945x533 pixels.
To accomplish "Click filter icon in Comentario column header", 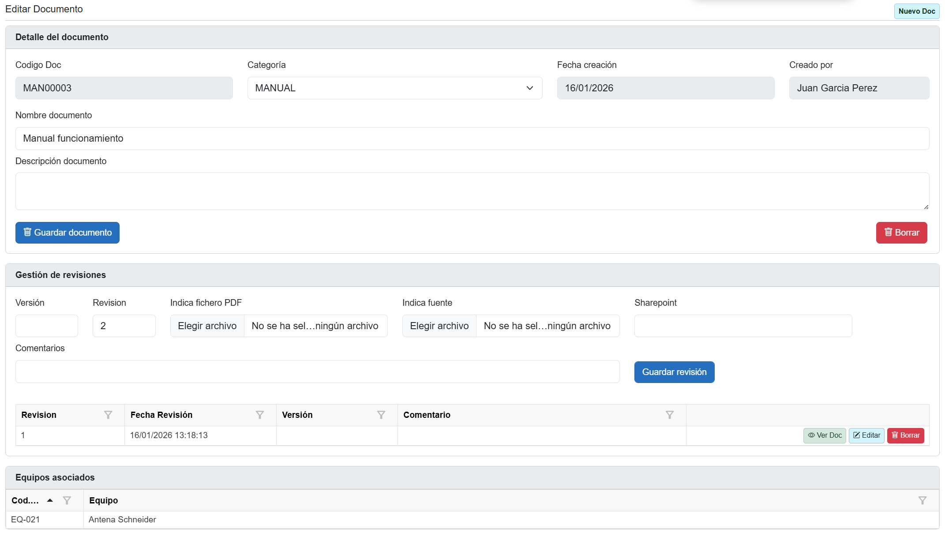I will (670, 415).
